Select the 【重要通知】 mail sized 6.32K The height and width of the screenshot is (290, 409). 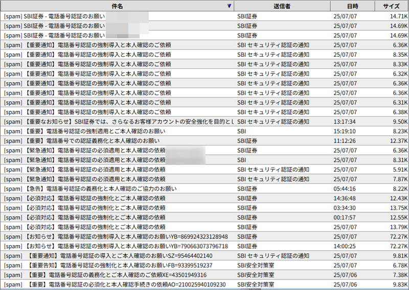click(204, 74)
